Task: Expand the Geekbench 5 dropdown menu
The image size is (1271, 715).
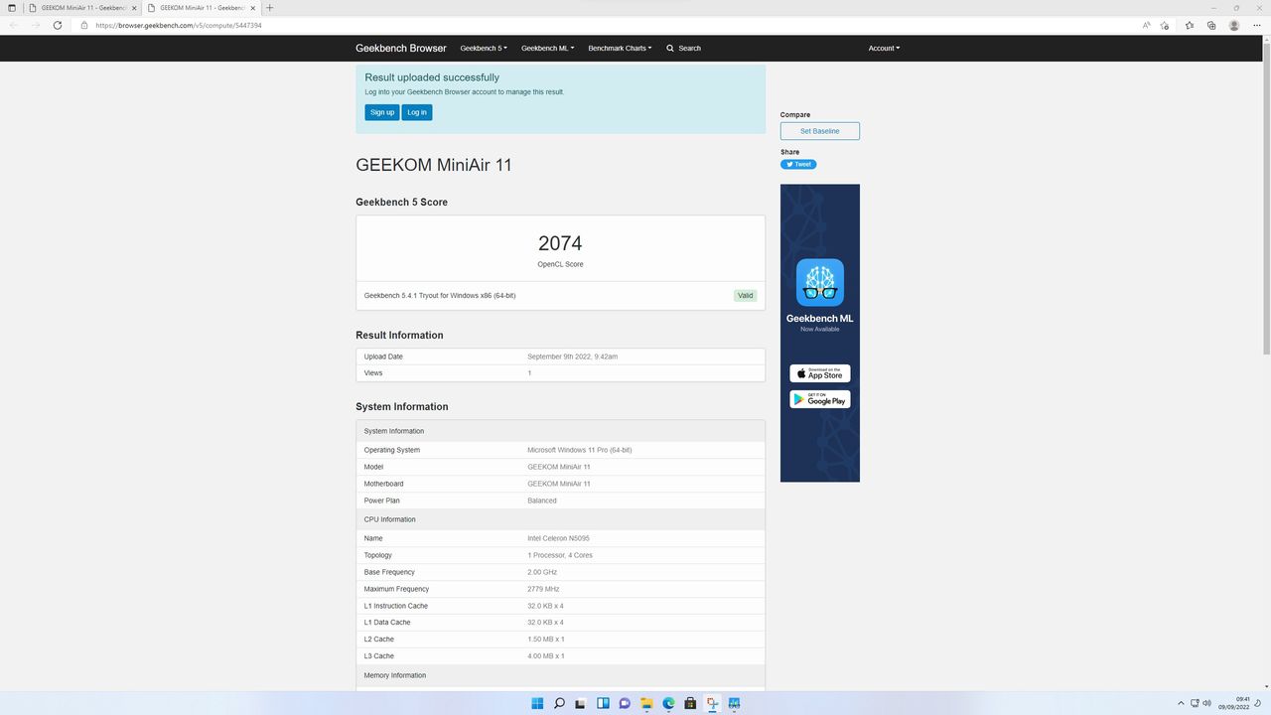Action: point(484,48)
